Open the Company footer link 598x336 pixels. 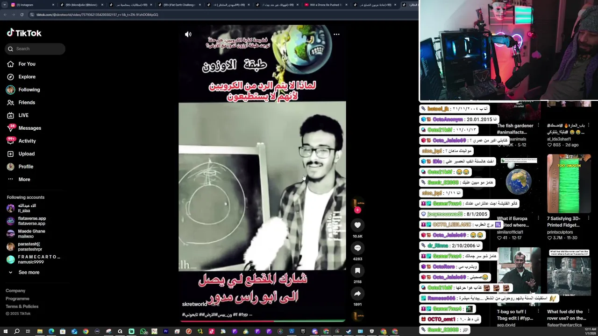15,291
